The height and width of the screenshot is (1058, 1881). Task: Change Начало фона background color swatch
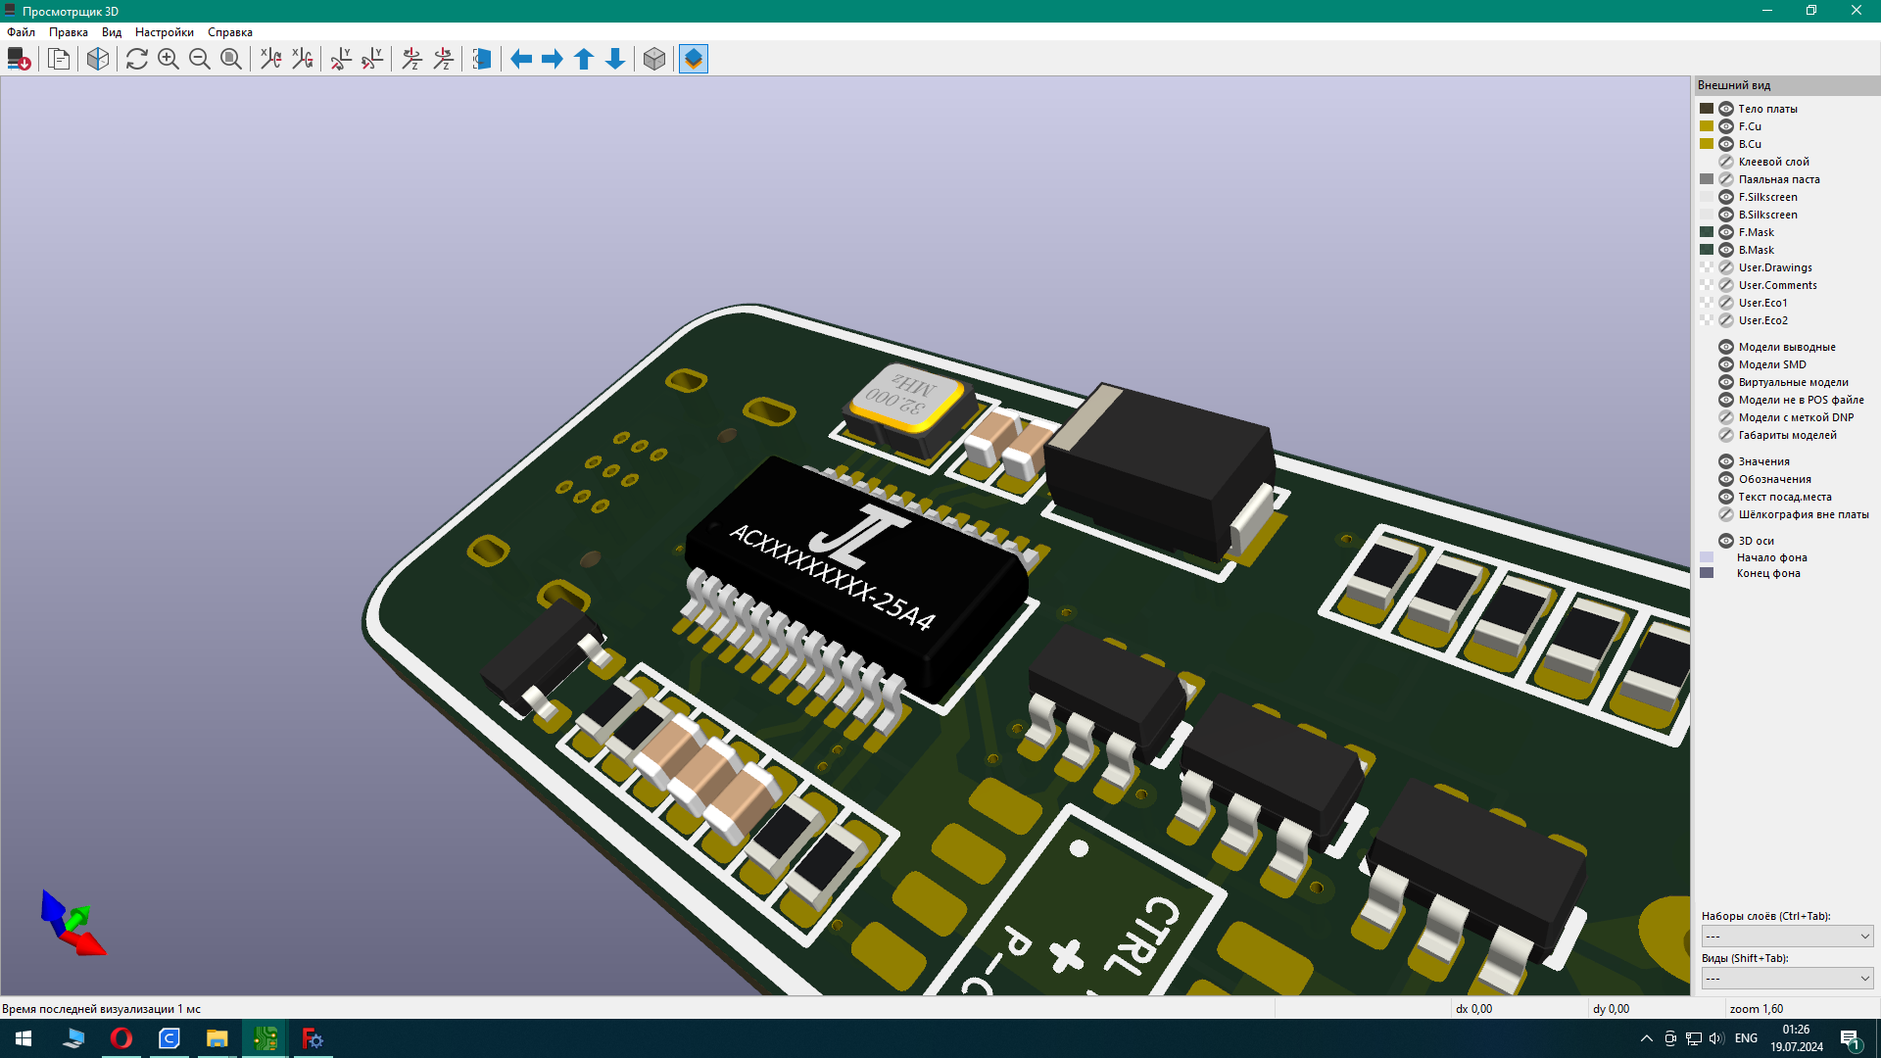click(x=1707, y=557)
